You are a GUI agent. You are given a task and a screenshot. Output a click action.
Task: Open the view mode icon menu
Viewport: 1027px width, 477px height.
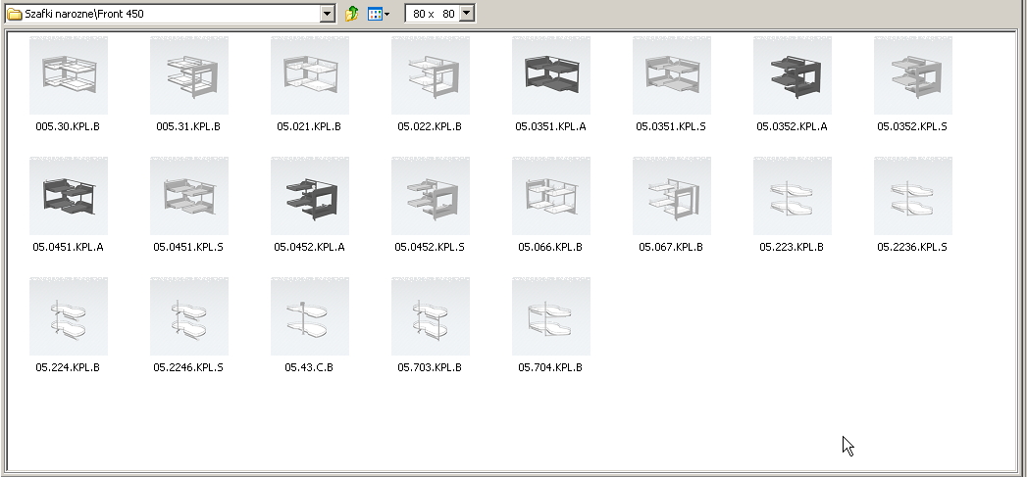tap(379, 14)
